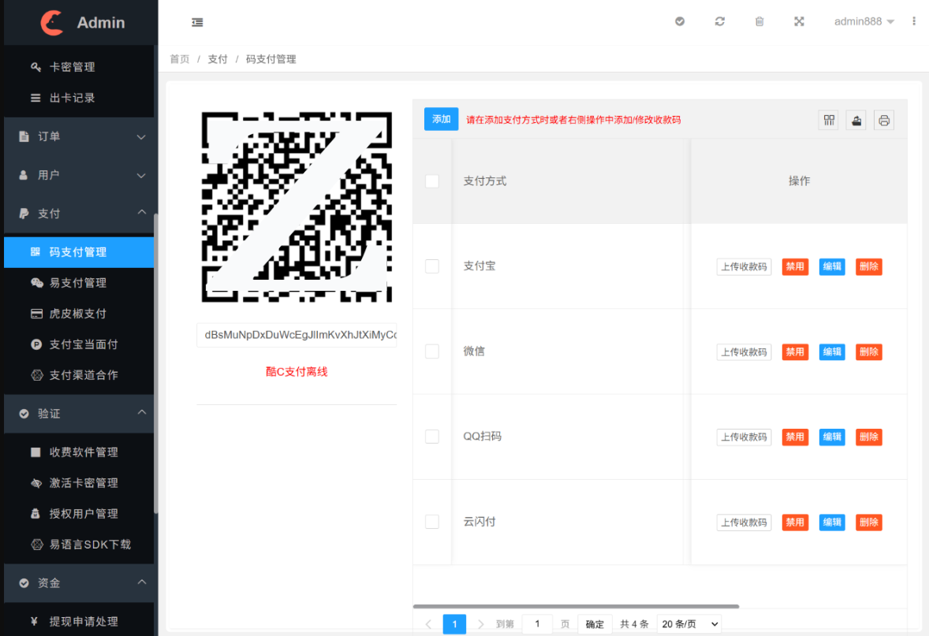
Task: Change page size with the 20 条/页 dropdown
Action: click(x=688, y=623)
